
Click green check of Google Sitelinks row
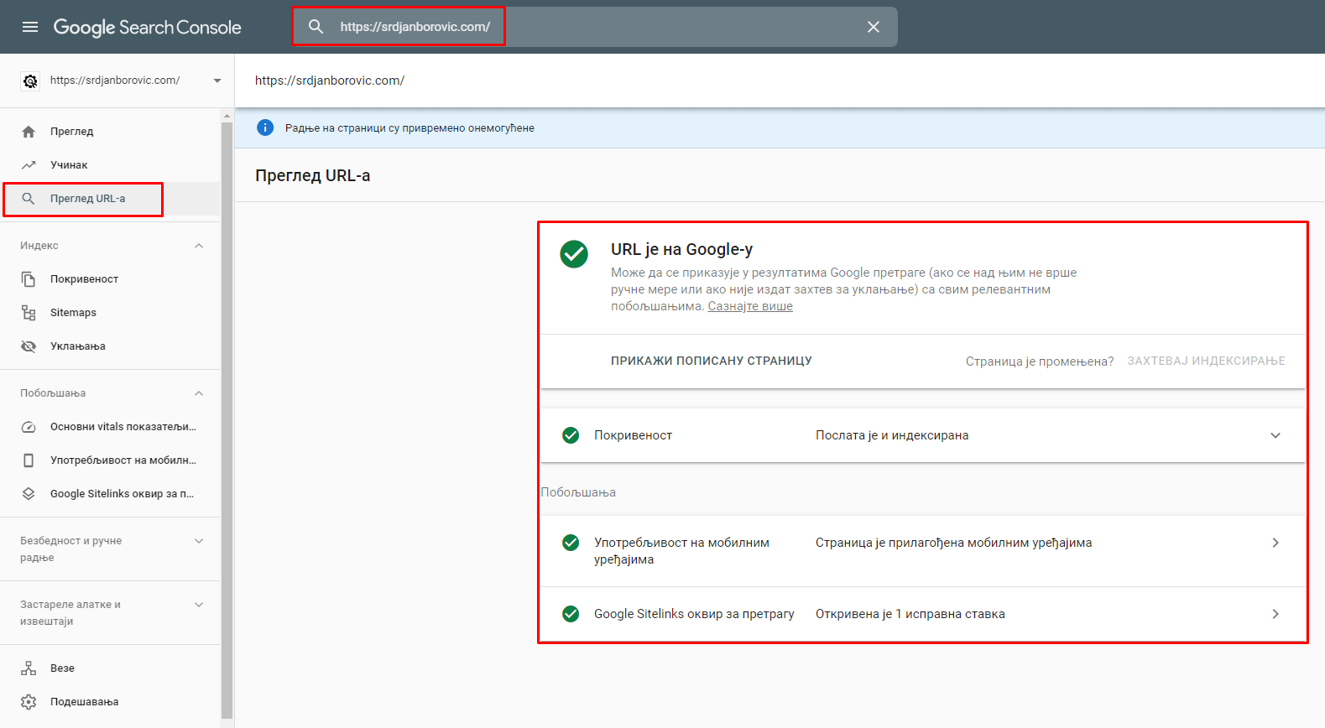point(571,614)
